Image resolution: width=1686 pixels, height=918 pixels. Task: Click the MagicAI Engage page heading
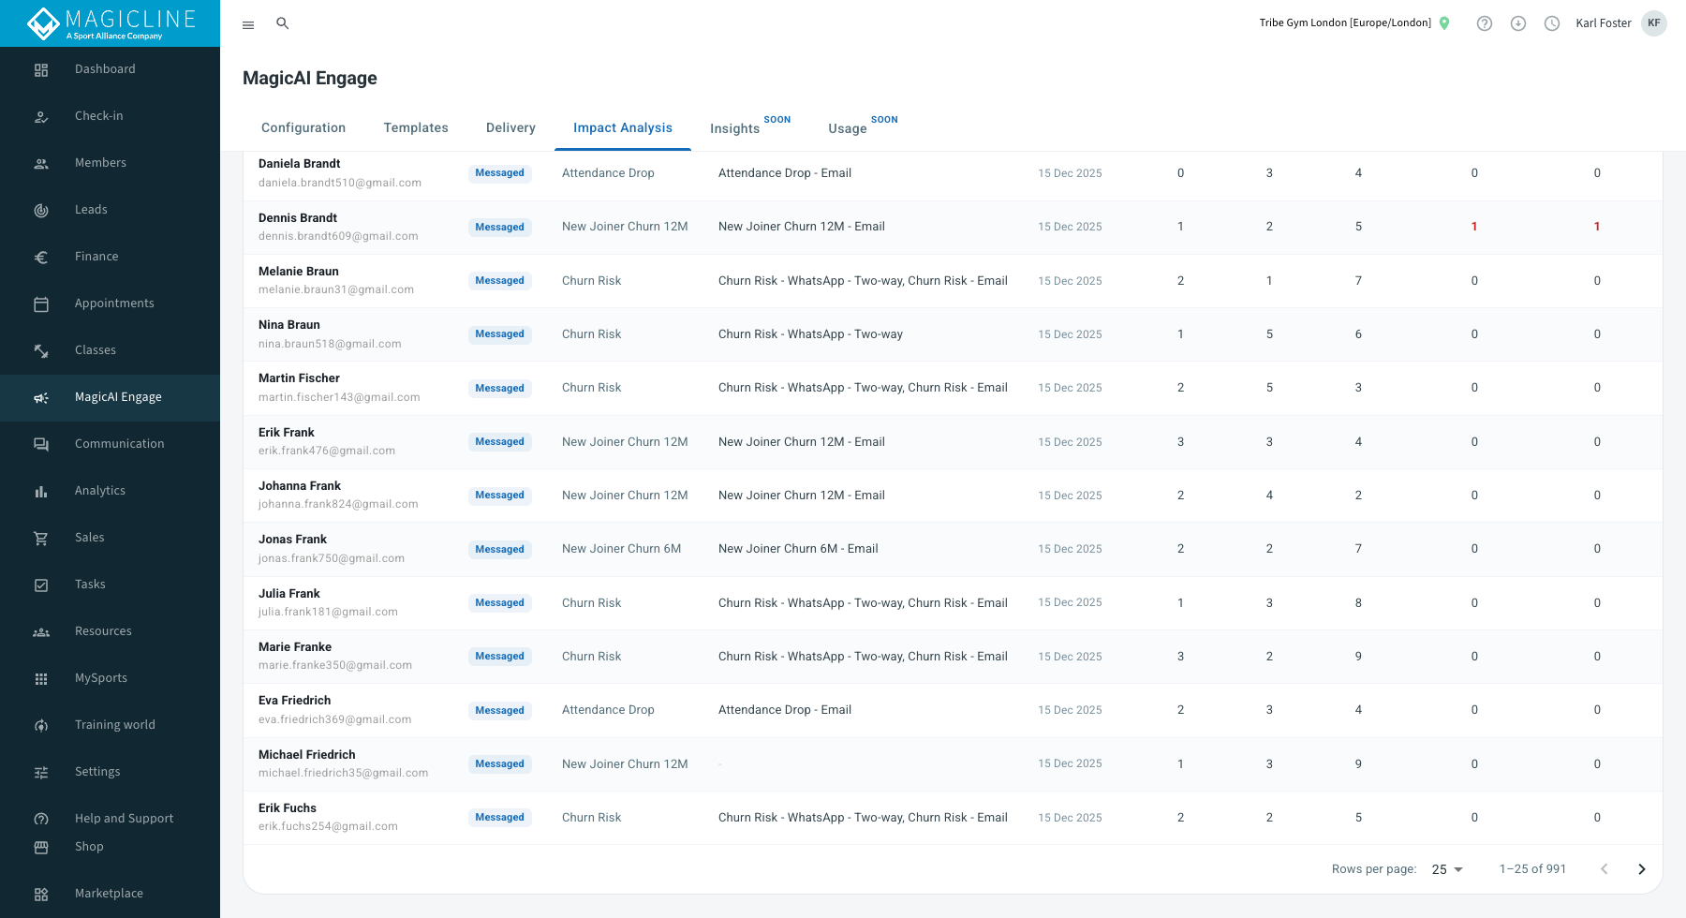[x=310, y=79]
